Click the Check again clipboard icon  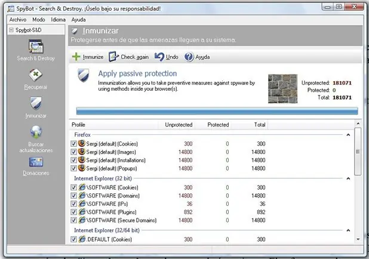point(113,57)
